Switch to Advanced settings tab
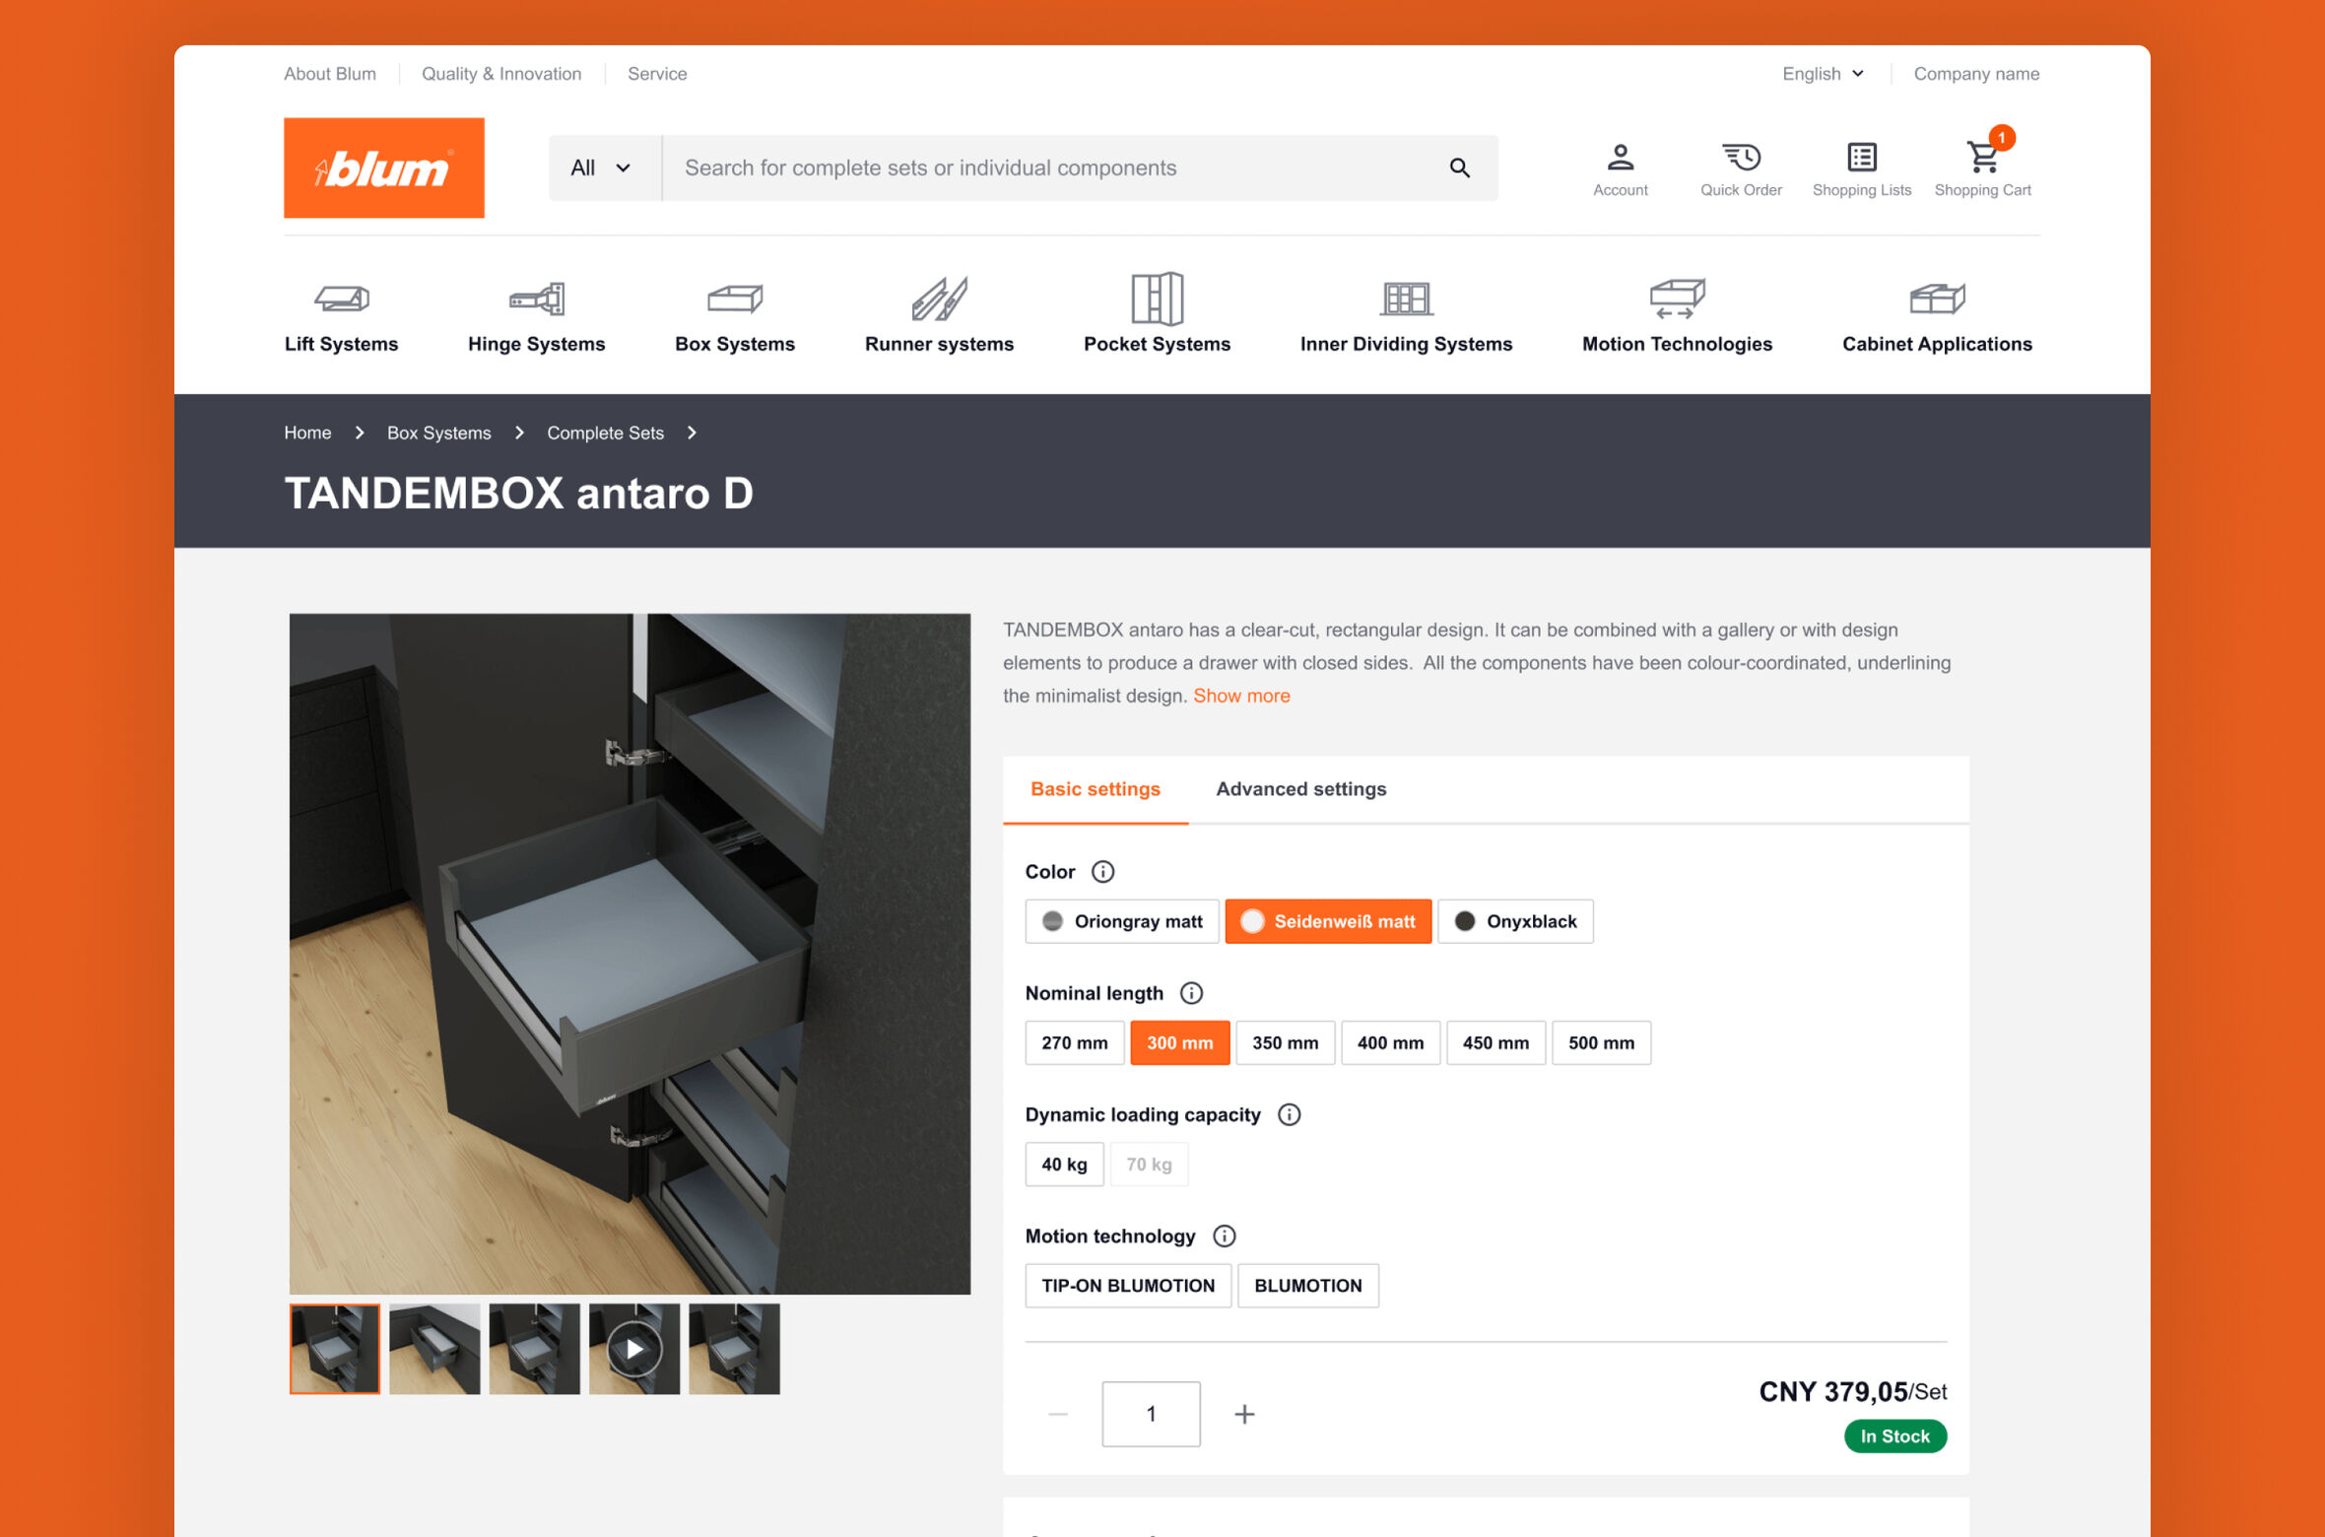 1300,788
